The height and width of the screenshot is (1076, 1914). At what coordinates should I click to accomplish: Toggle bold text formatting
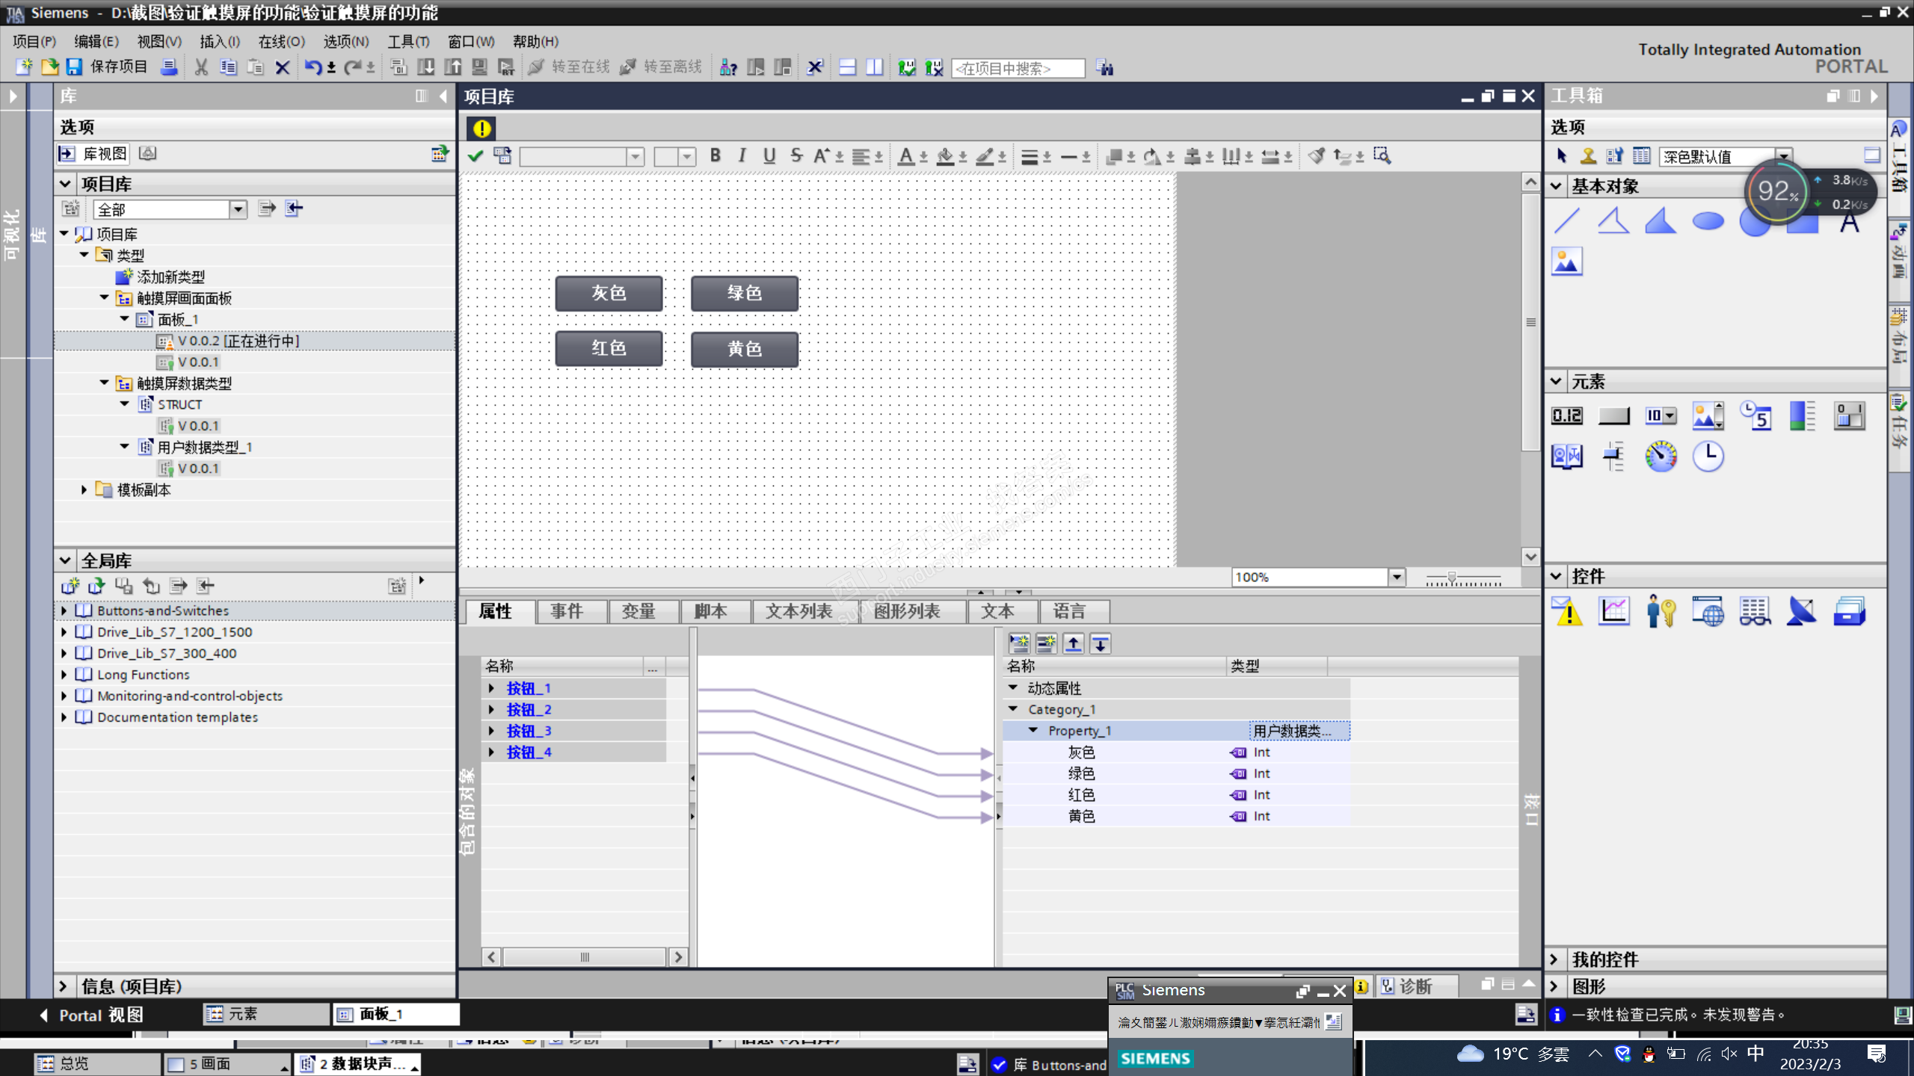point(716,155)
